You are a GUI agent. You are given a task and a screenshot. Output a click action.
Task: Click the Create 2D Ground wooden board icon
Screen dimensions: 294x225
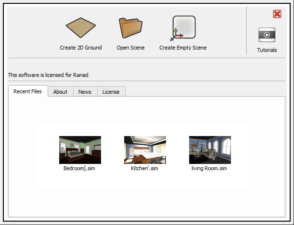(x=81, y=29)
